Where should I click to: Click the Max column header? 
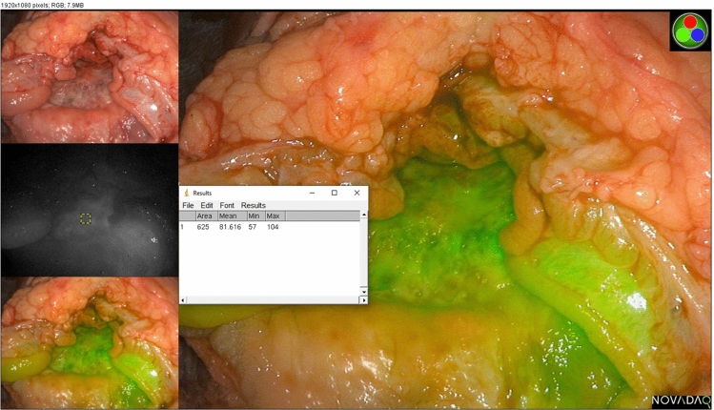(273, 216)
